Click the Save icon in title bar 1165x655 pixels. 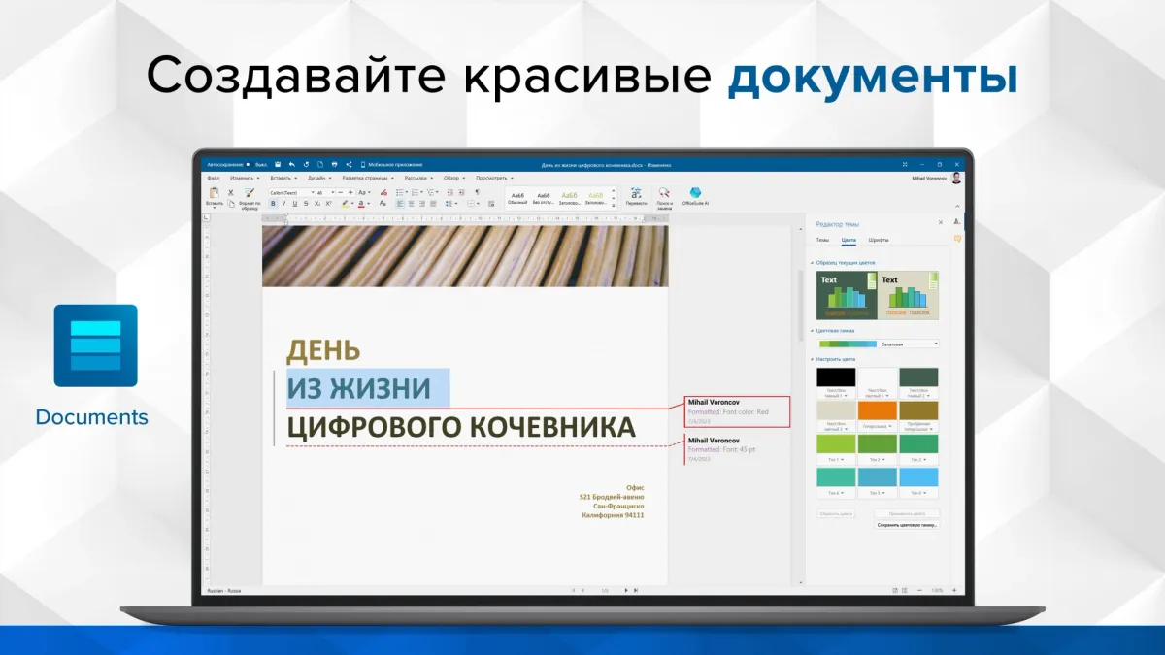click(278, 164)
